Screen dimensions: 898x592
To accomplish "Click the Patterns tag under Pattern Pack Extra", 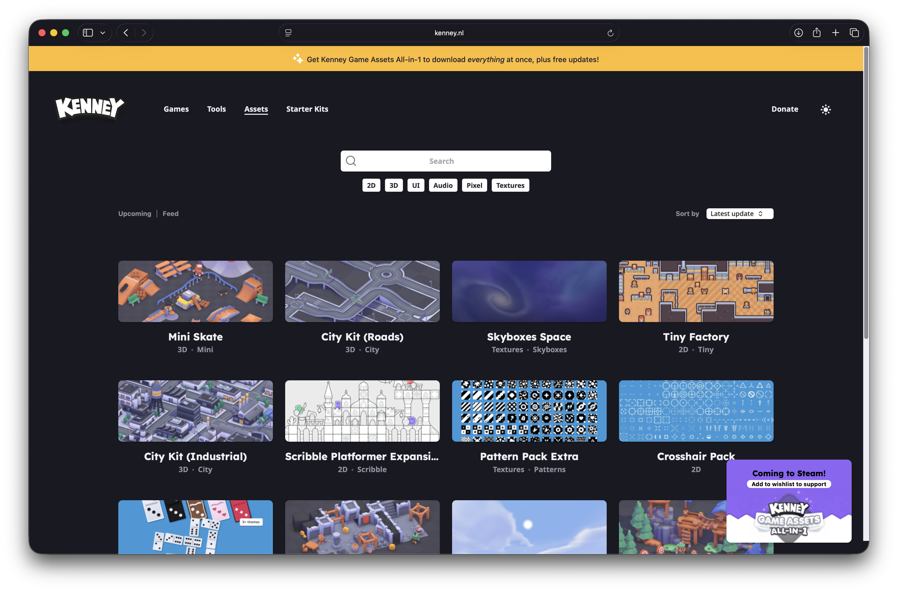I will pyautogui.click(x=549, y=469).
